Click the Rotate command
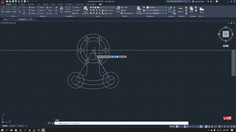Viewport: 236px width, 132px height. pos(41,7)
